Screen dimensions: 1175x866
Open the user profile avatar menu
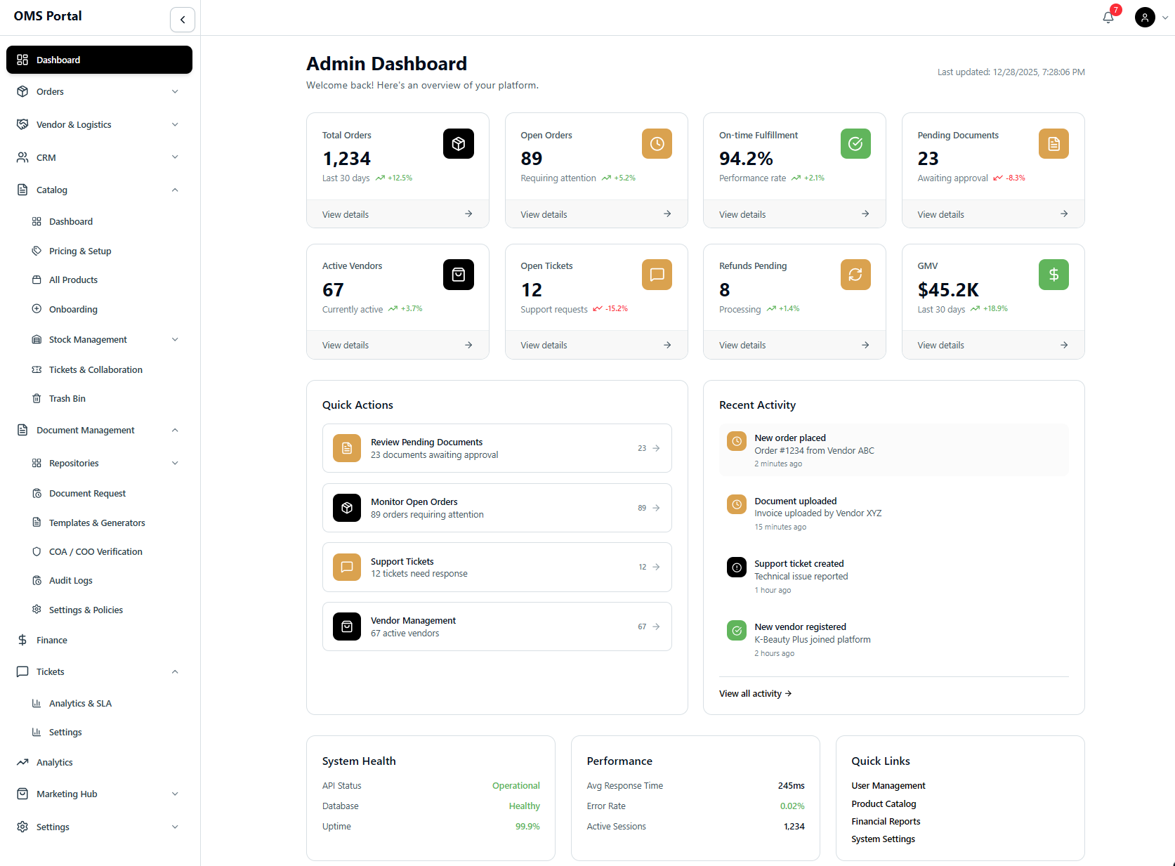(x=1145, y=18)
